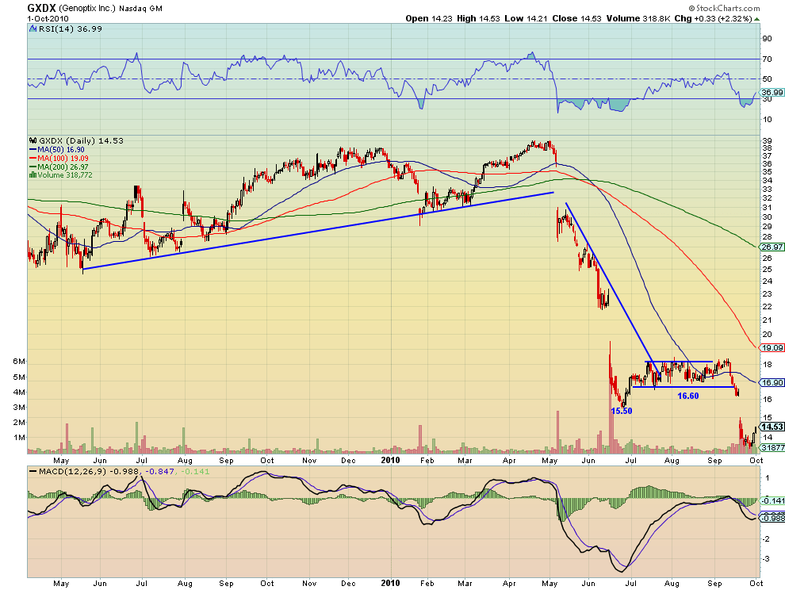Screen dimensions: 785x590
Task: Click the Dec label under the price chart
Action: point(348,460)
